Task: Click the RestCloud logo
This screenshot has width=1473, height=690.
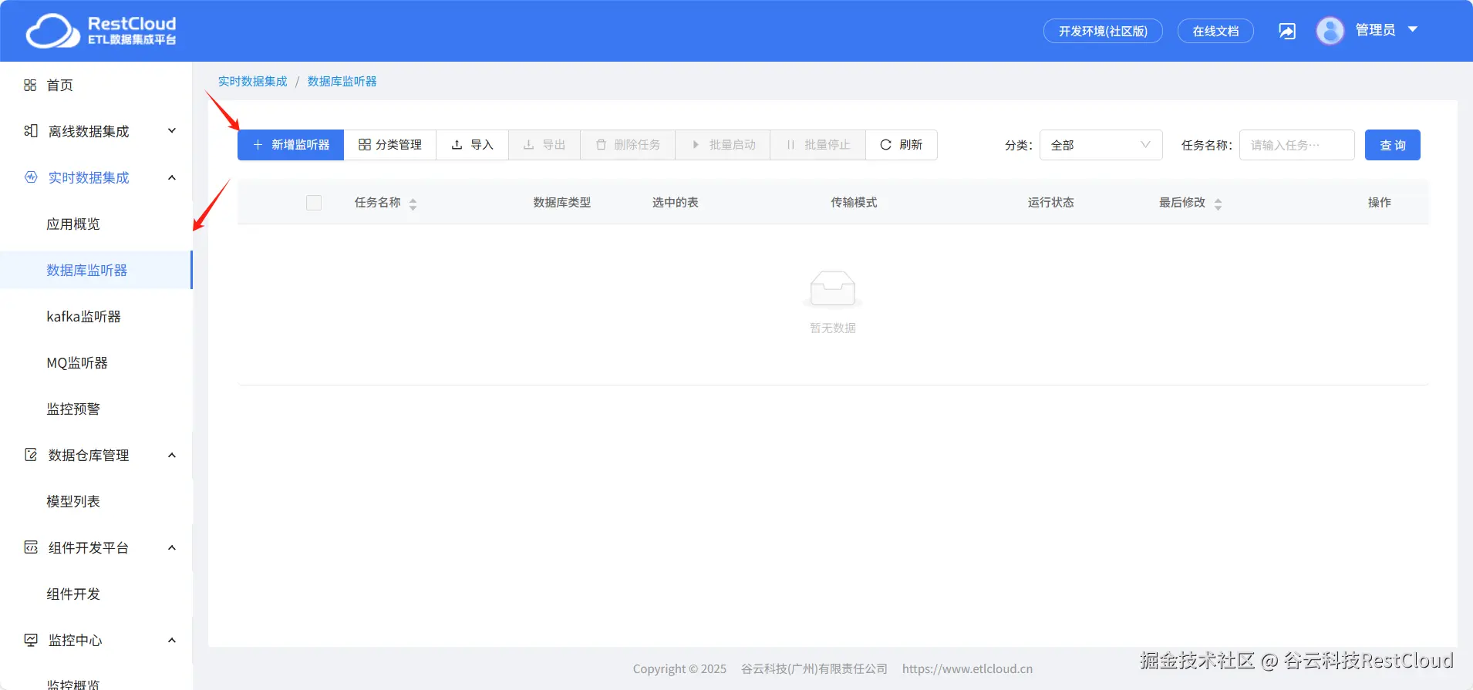Action: (101, 31)
